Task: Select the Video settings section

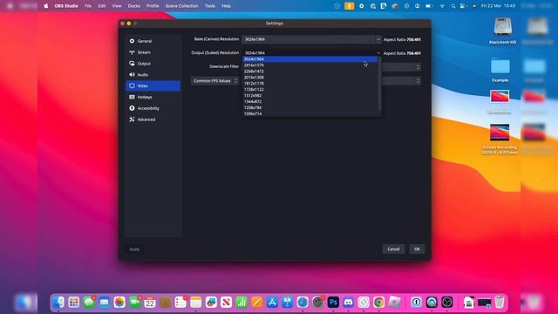Action: pos(153,85)
